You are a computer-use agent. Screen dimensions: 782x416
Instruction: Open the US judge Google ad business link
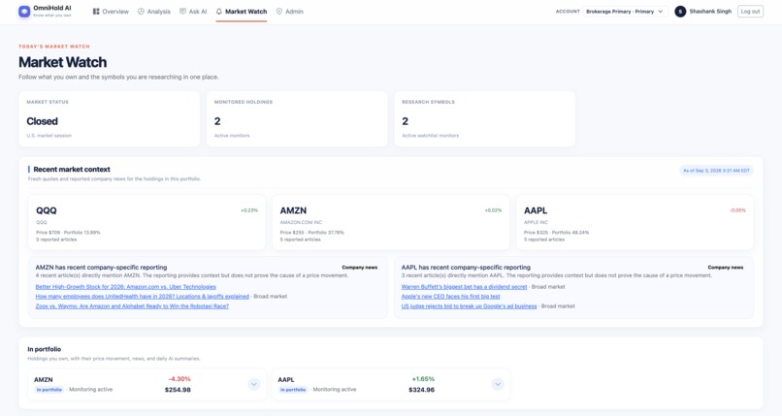coord(470,306)
